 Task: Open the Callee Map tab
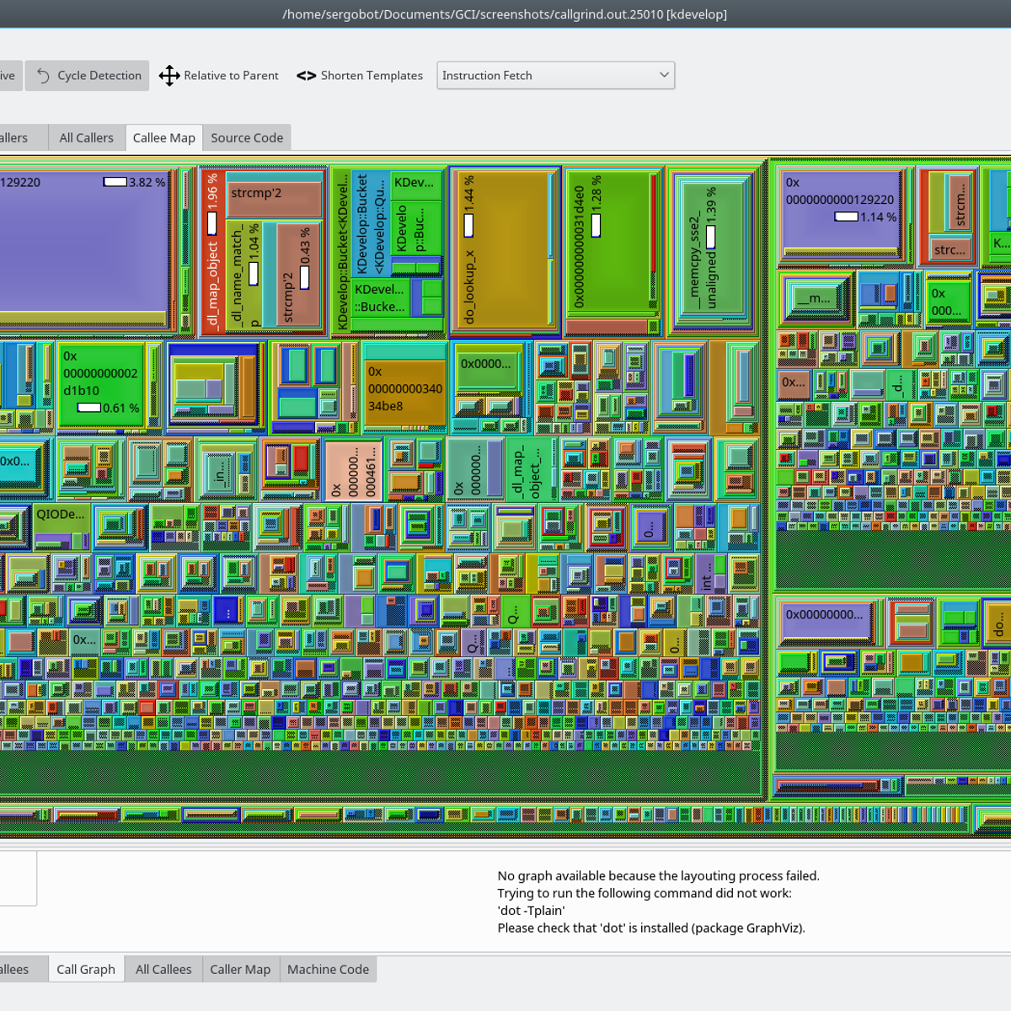pyautogui.click(x=163, y=138)
